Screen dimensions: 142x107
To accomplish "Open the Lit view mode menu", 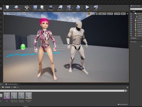I will pos(19,14).
